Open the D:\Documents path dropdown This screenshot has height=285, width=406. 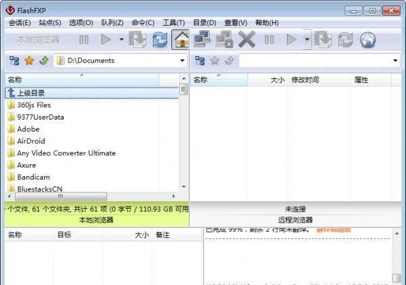tap(182, 61)
